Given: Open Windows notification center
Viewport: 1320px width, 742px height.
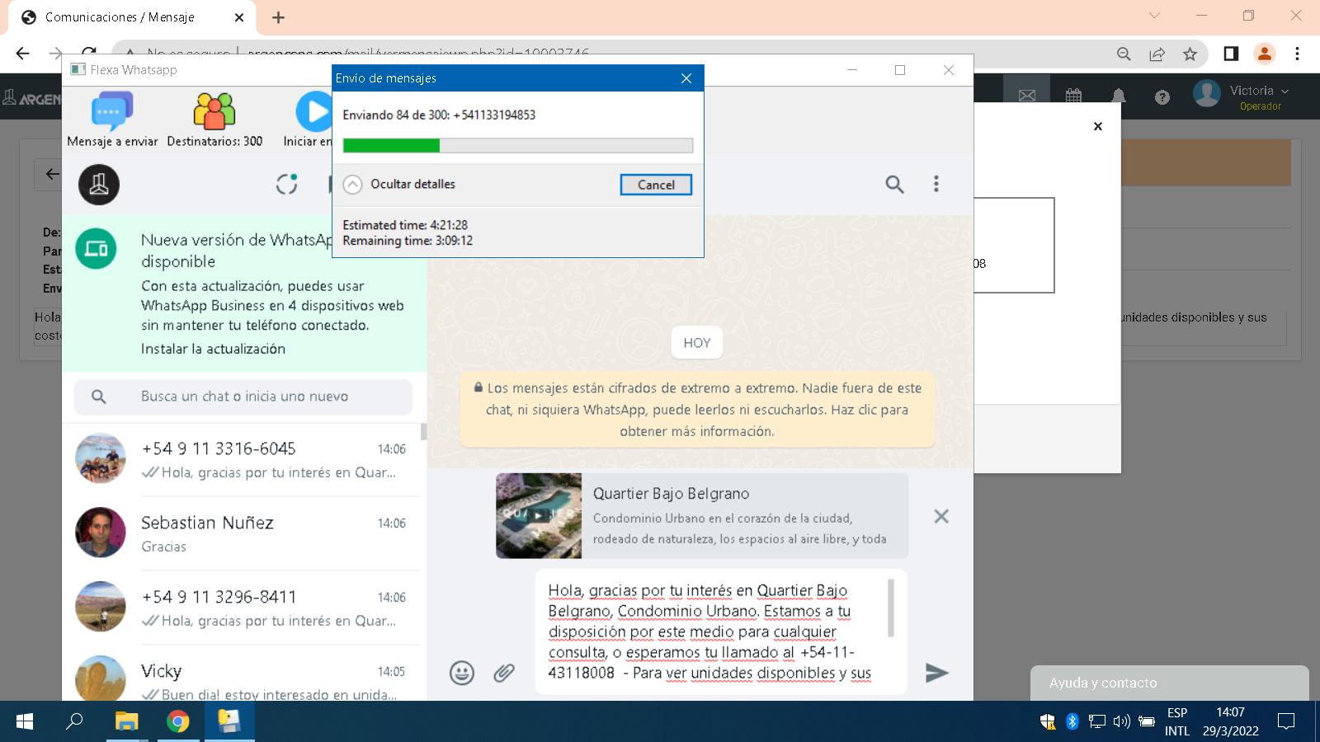Looking at the screenshot, I should coord(1285,721).
